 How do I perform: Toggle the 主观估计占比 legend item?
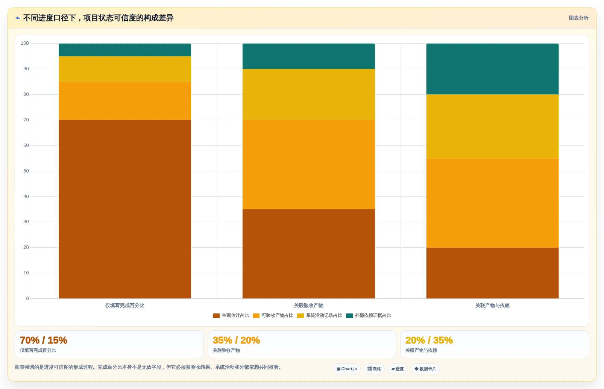231,316
